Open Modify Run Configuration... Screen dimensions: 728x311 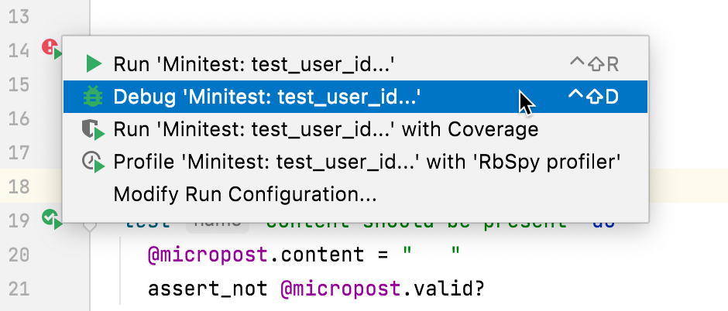245,193
